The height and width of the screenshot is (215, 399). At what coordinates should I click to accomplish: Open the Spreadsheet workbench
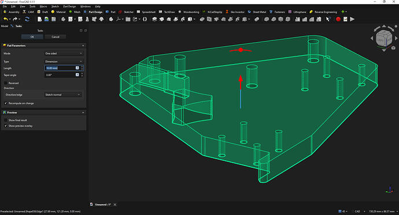pyautogui.click(x=146, y=12)
